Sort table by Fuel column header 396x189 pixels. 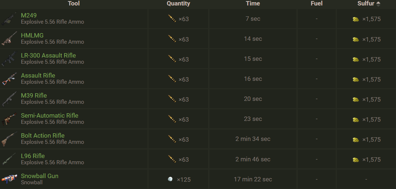(x=316, y=4)
